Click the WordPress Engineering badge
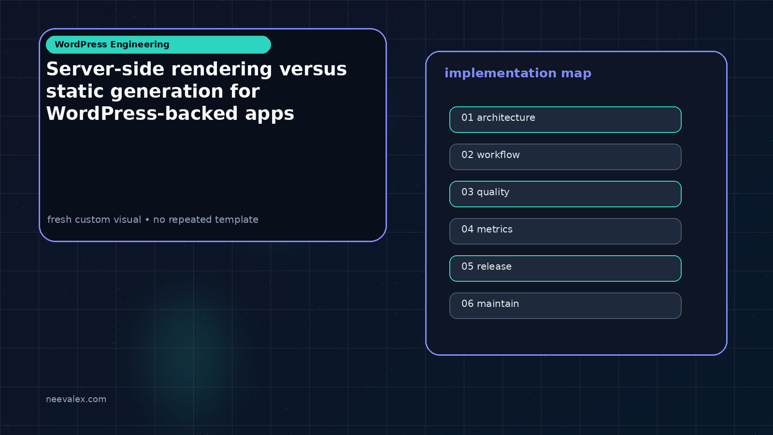 (158, 44)
